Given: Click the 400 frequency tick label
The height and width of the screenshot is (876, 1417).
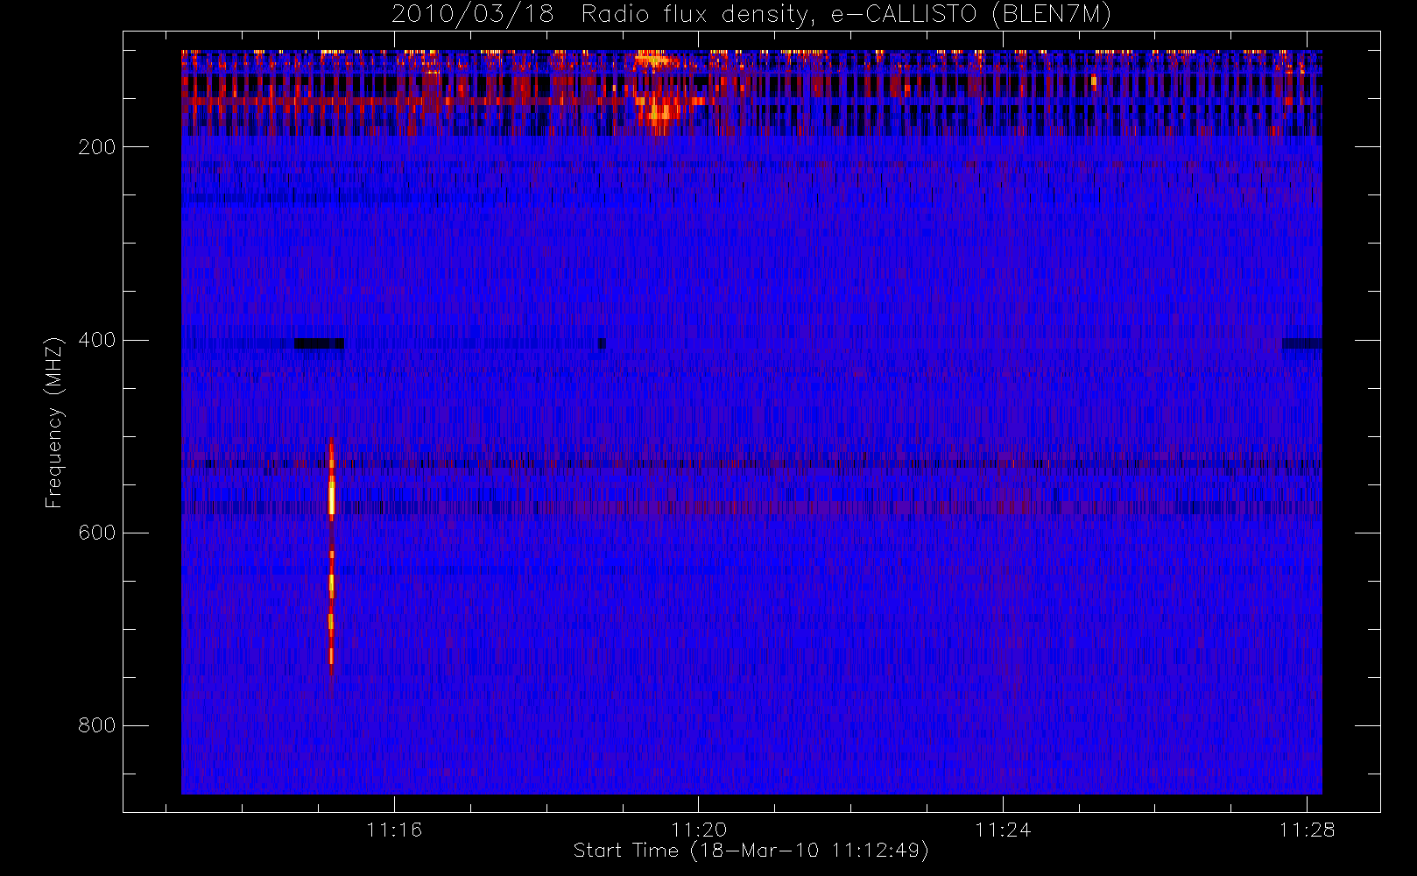Looking at the screenshot, I should pyautogui.click(x=97, y=340).
